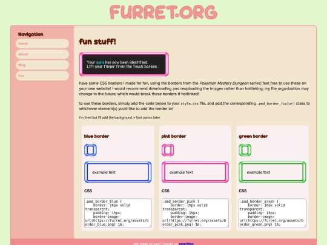Open the Blog navigation link
Viewport: 327px width, 245px height.
42,65
